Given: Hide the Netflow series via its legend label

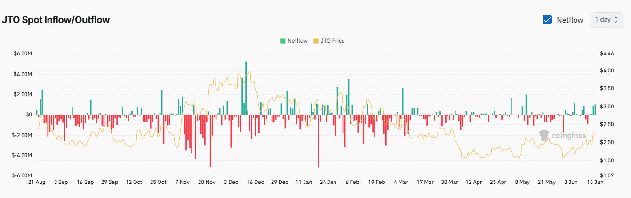Looking at the screenshot, I should [297, 41].
